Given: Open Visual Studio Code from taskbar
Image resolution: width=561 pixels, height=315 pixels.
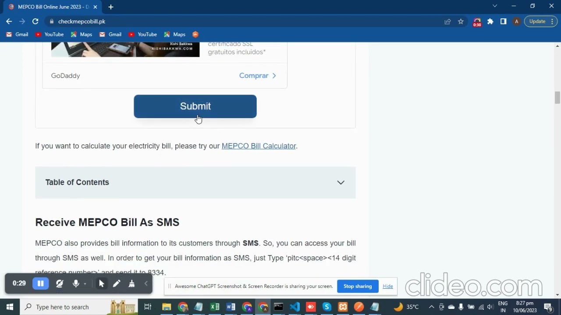Looking at the screenshot, I should pyautogui.click(x=295, y=307).
